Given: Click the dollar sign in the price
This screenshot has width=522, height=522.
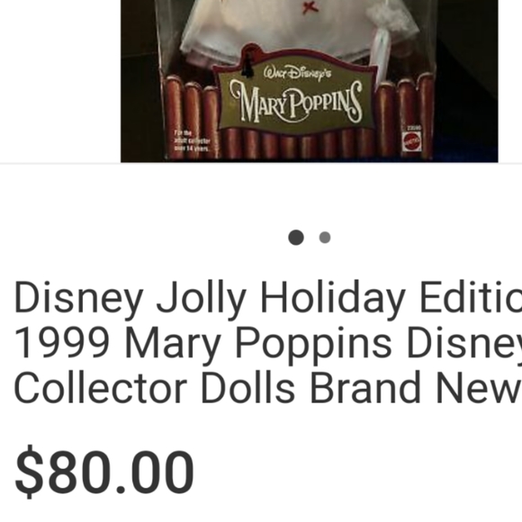Looking at the screenshot, I should [30, 472].
